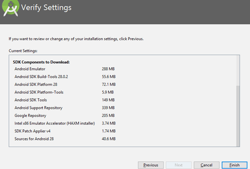
Task: Click the '72.1 MB' size value
Action: [x=109, y=84]
